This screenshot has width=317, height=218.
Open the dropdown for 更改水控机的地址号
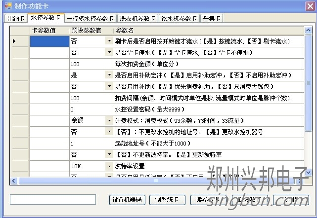click(109, 132)
